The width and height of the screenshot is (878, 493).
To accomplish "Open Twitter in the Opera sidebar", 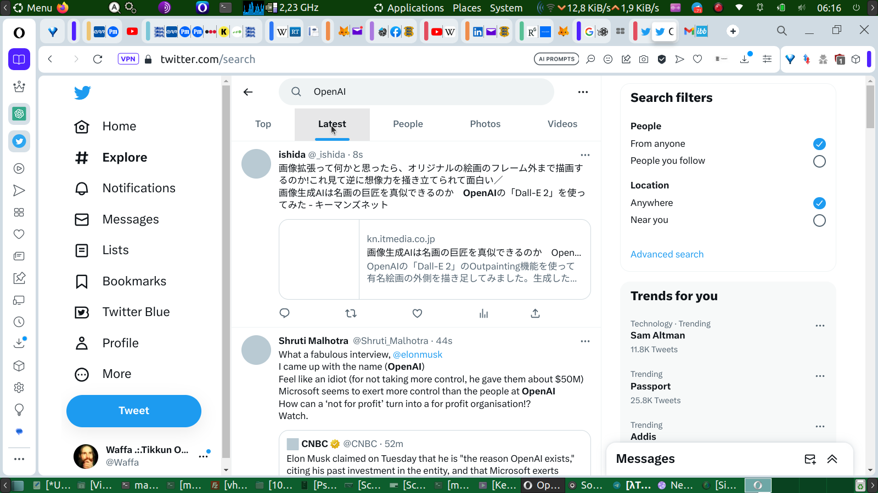I will 19,141.
